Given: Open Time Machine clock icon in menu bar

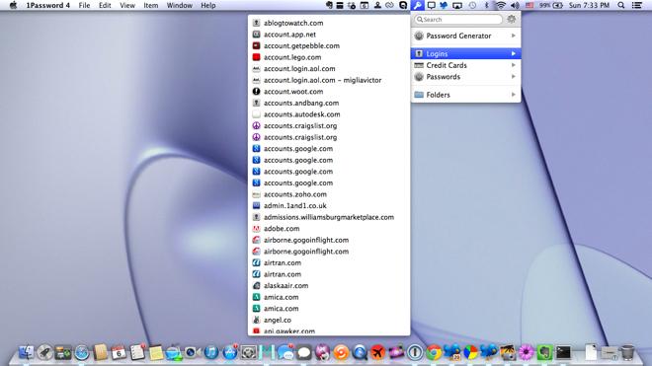Looking at the screenshot, I should pyautogui.click(x=472, y=5).
